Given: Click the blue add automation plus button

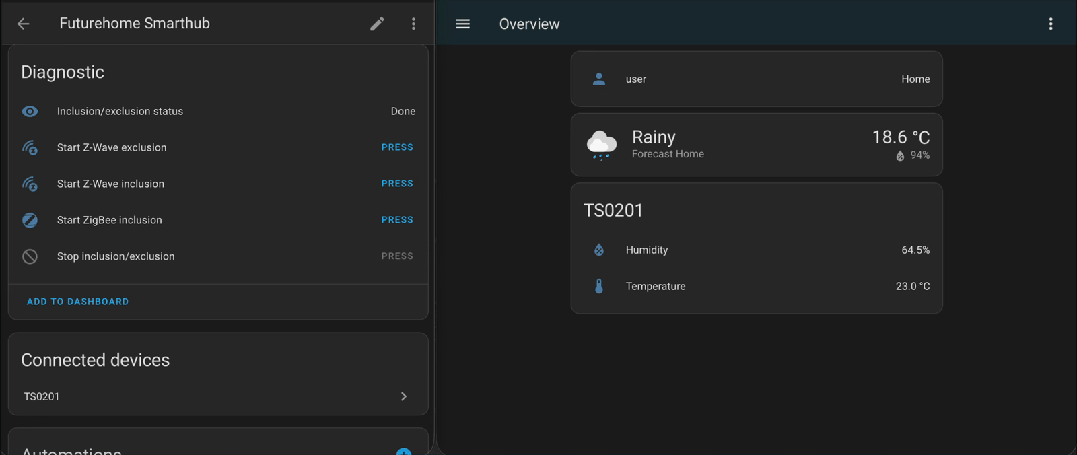Looking at the screenshot, I should pyautogui.click(x=403, y=451).
